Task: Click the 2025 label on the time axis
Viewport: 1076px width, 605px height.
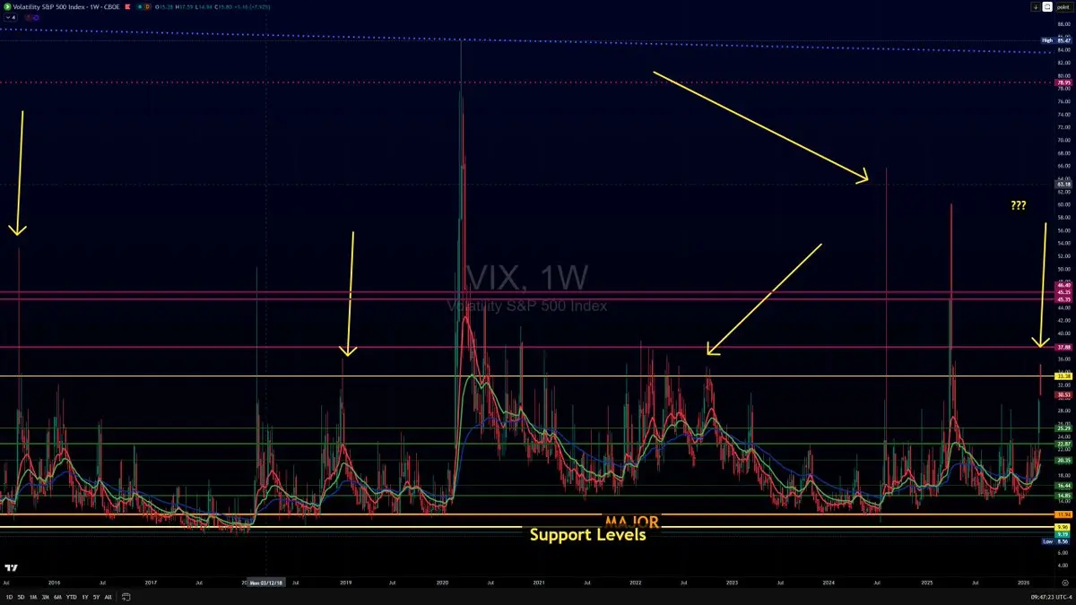Action: (927, 582)
